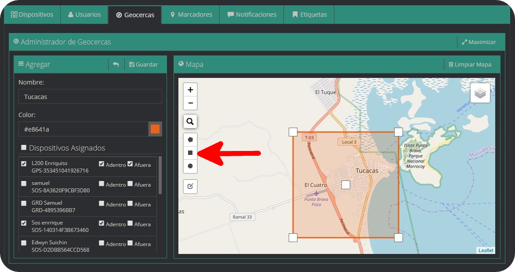The image size is (515, 272).
Task: Click the Limpiar Mapa button
Action: (x=469, y=64)
